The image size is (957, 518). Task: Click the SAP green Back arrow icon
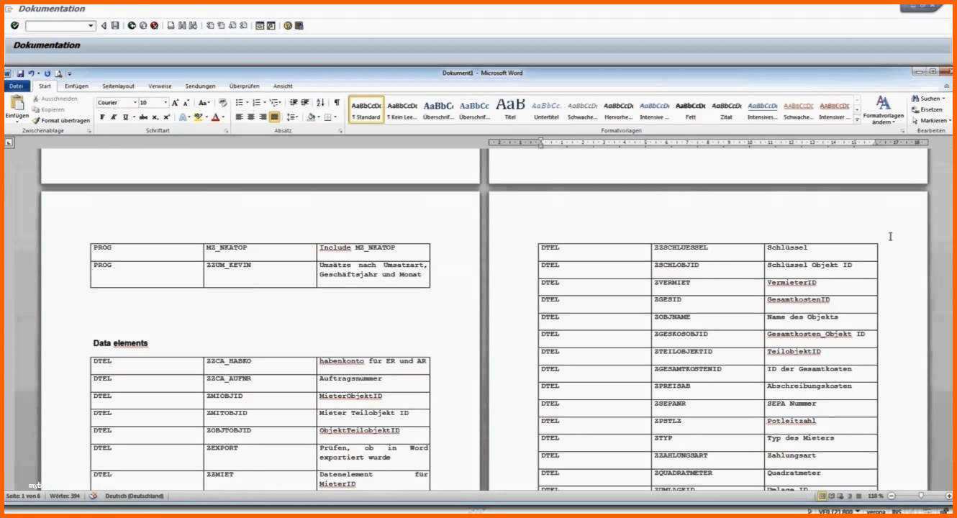(132, 26)
